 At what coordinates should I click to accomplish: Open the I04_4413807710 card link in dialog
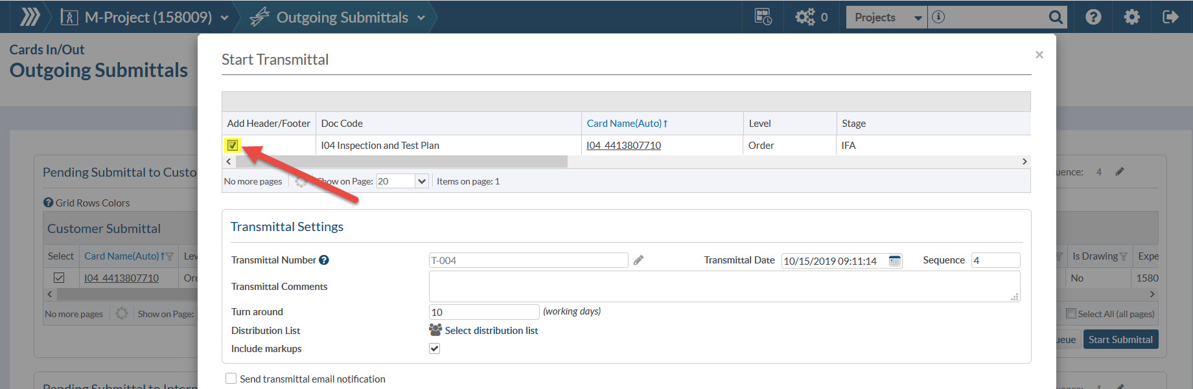coord(623,146)
